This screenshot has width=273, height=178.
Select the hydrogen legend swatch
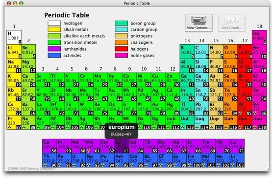(54, 23)
